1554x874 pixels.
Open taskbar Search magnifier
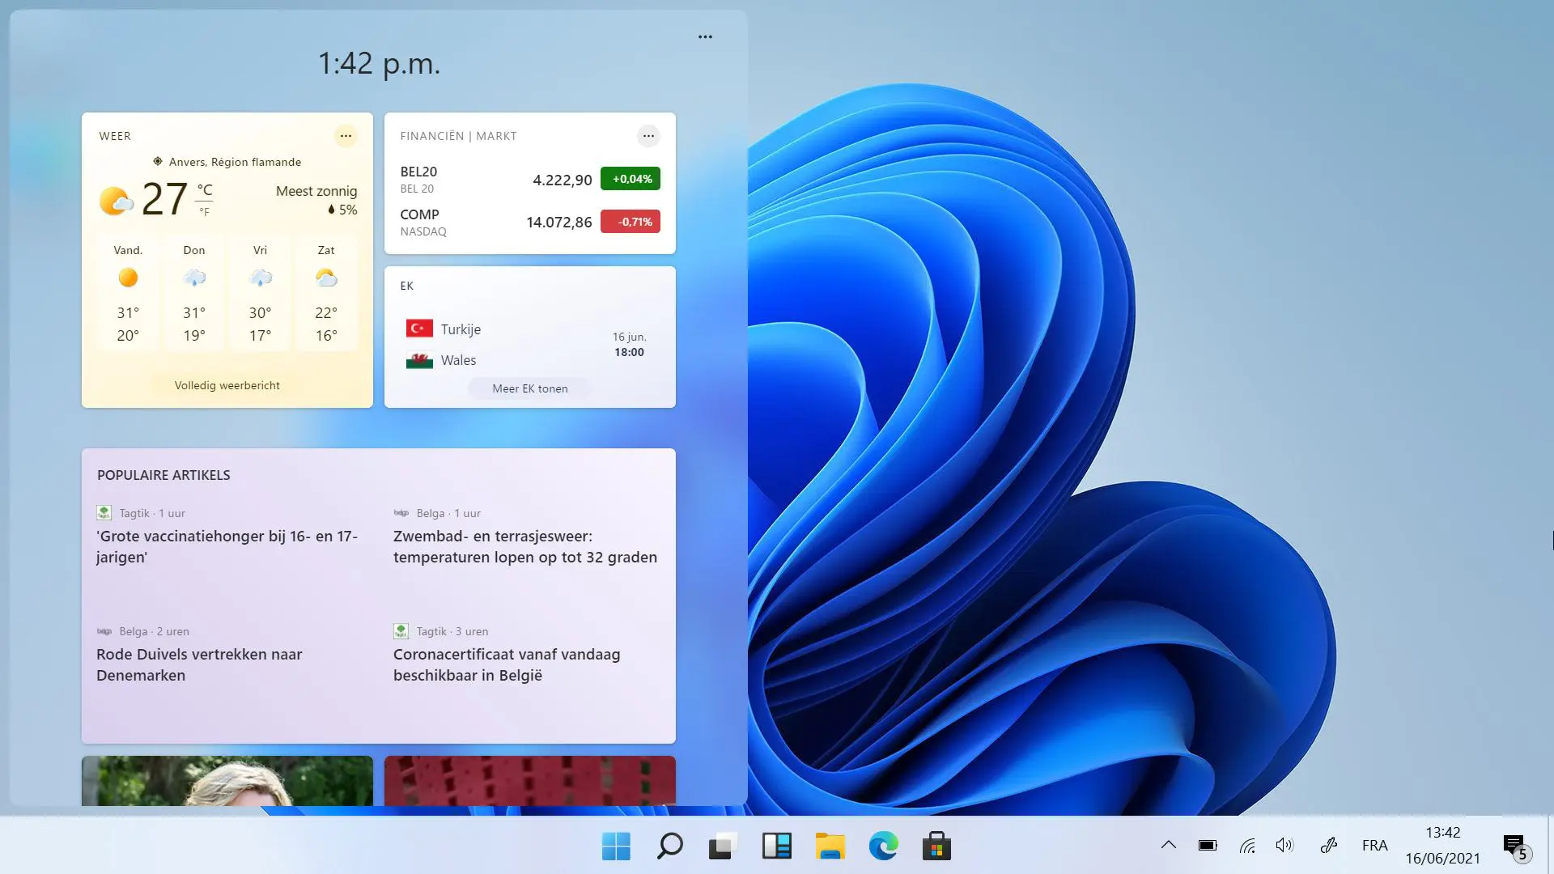pos(669,846)
